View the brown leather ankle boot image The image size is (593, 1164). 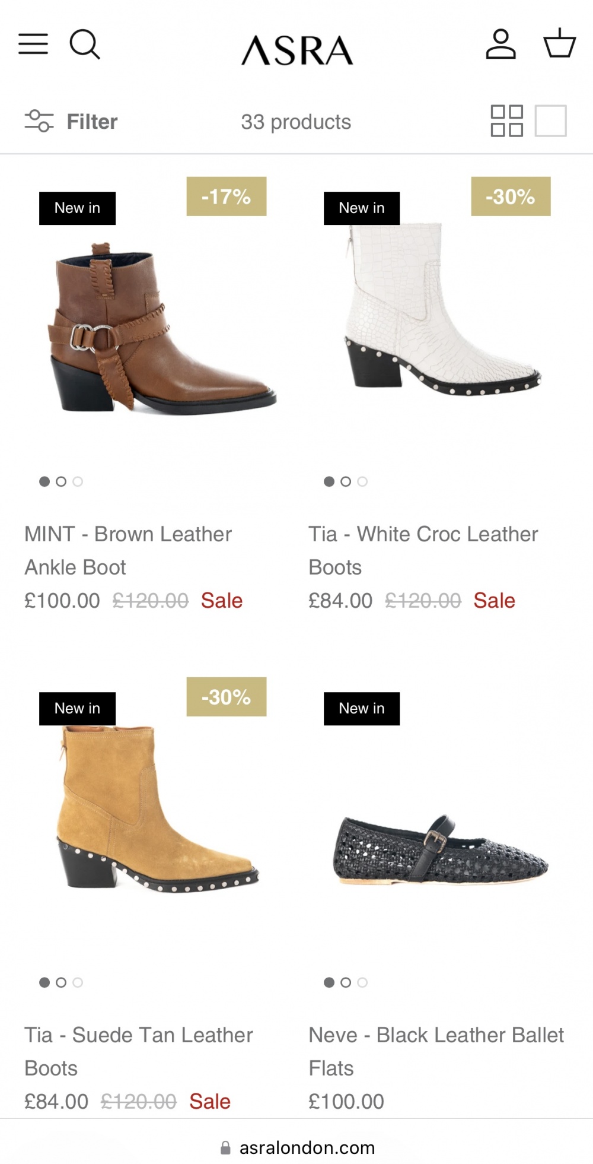coord(162,328)
